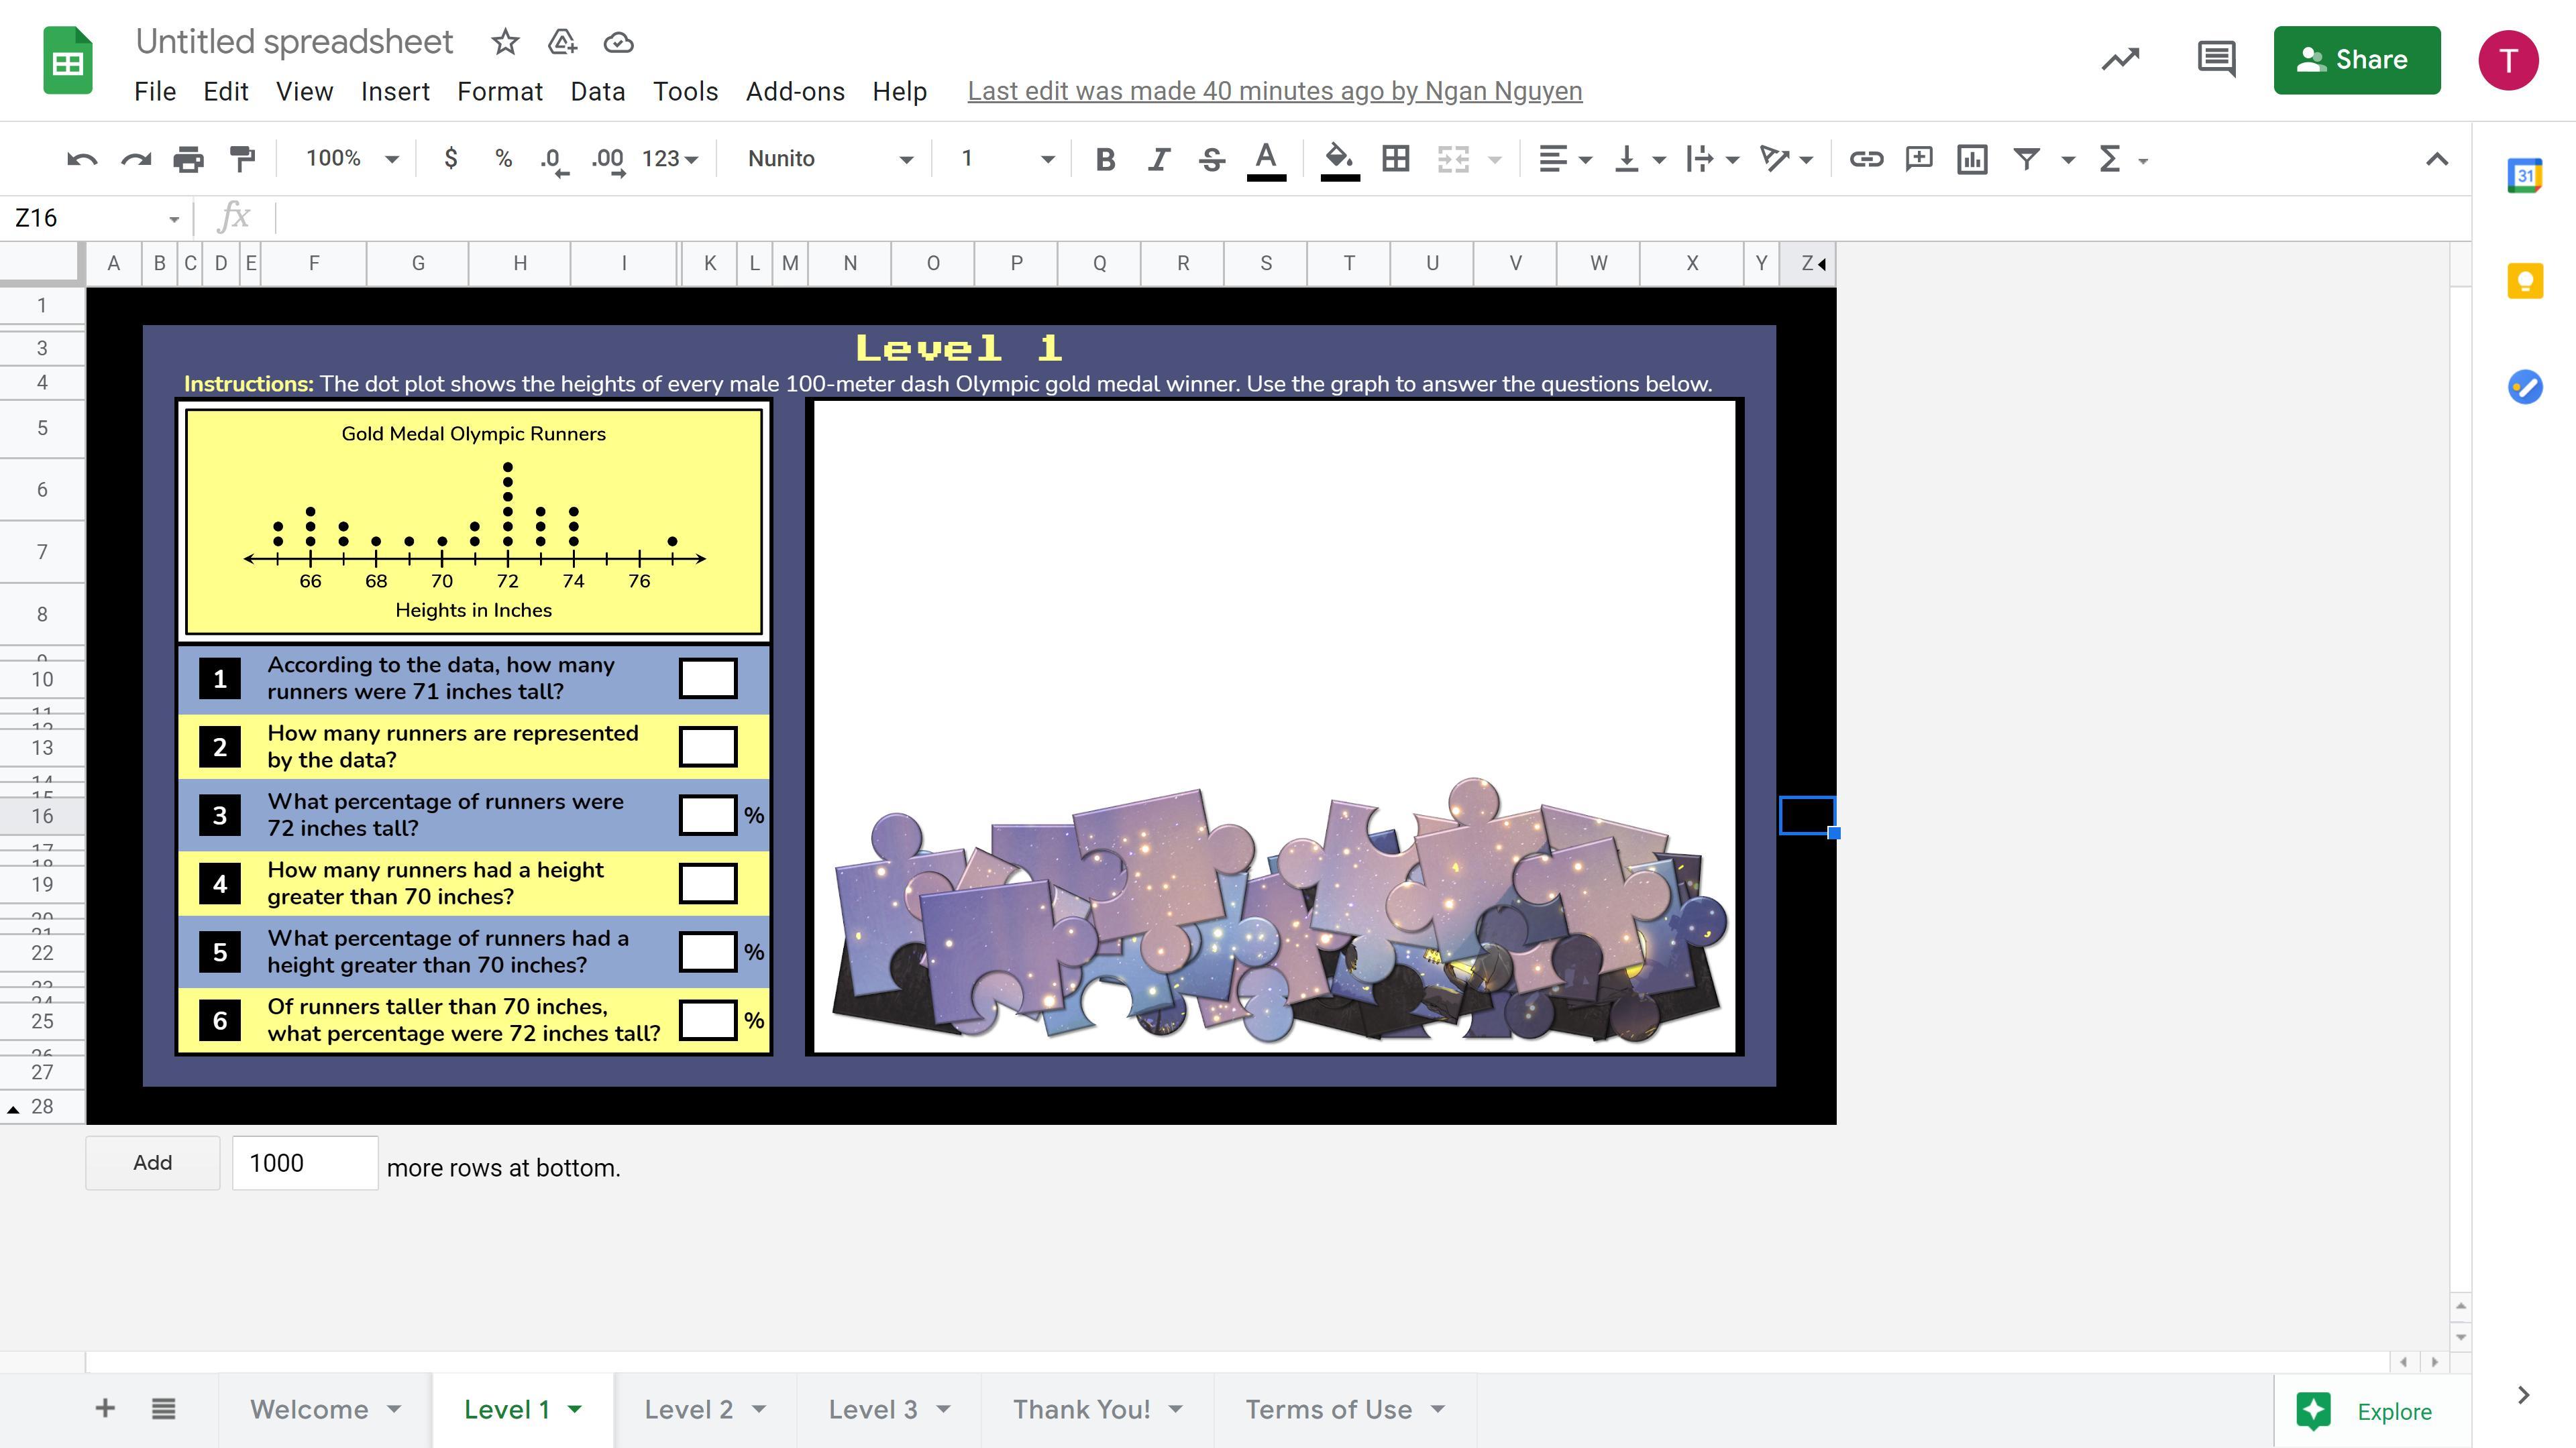
Task: Click the print icon in toolbar
Action: pyautogui.click(x=188, y=159)
